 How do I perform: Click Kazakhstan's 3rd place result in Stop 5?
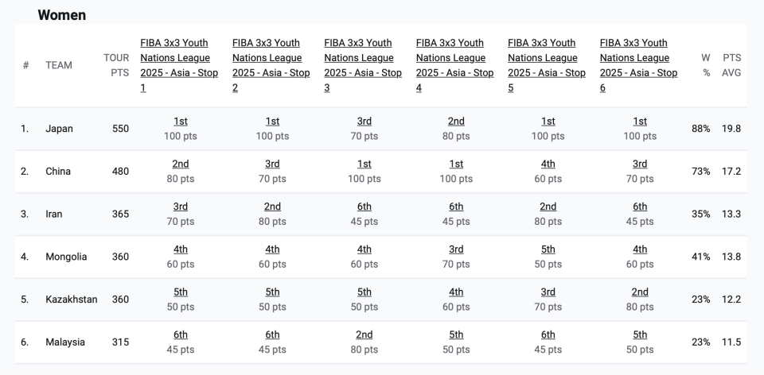tap(548, 292)
